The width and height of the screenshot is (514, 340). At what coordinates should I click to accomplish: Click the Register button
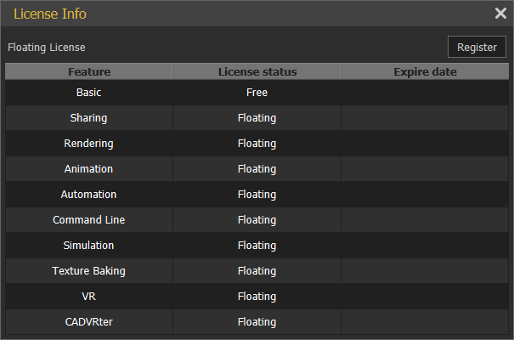(x=477, y=48)
